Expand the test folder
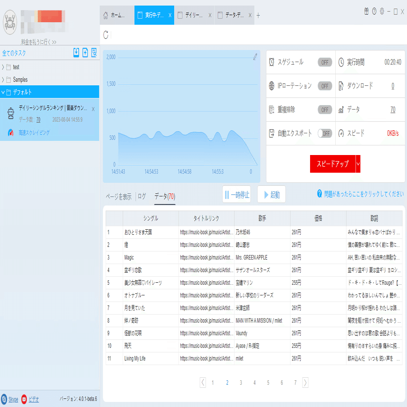 point(3,67)
